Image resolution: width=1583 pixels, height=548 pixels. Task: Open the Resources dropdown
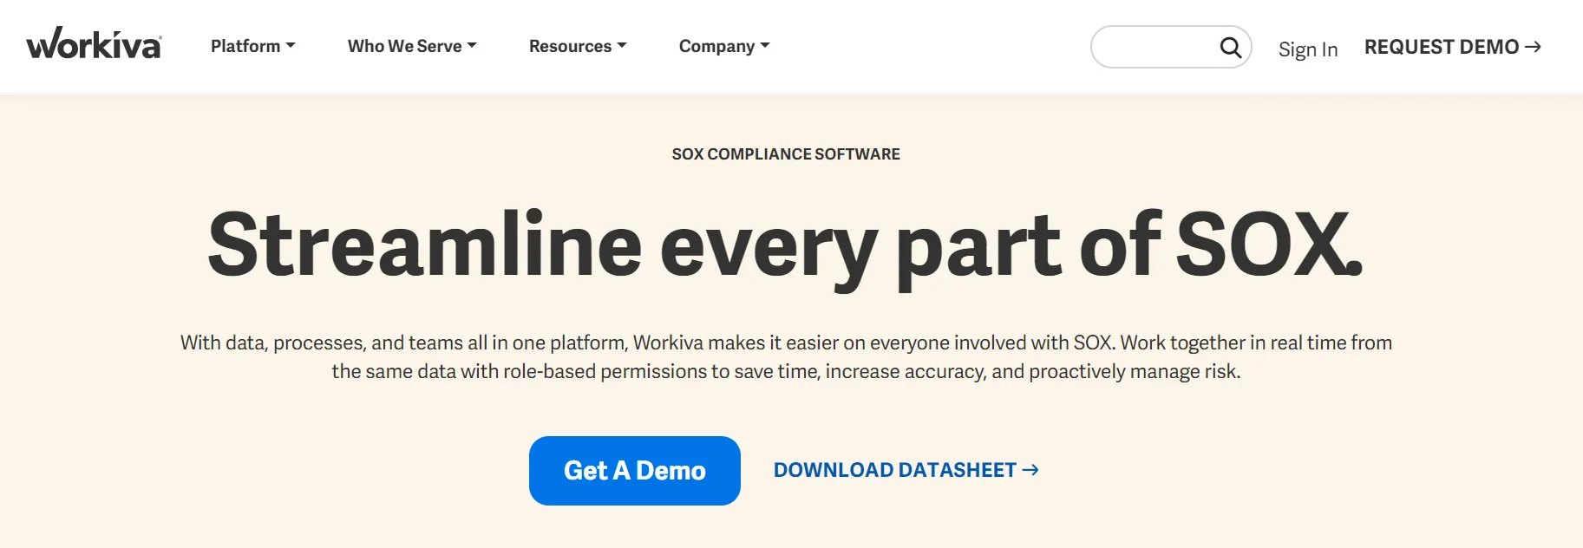click(578, 46)
